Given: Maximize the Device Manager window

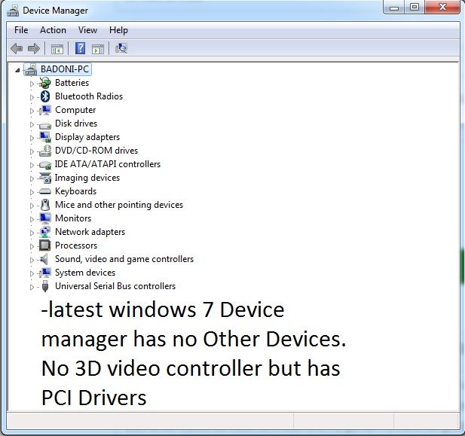Looking at the screenshot, I should pyautogui.click(x=415, y=7).
